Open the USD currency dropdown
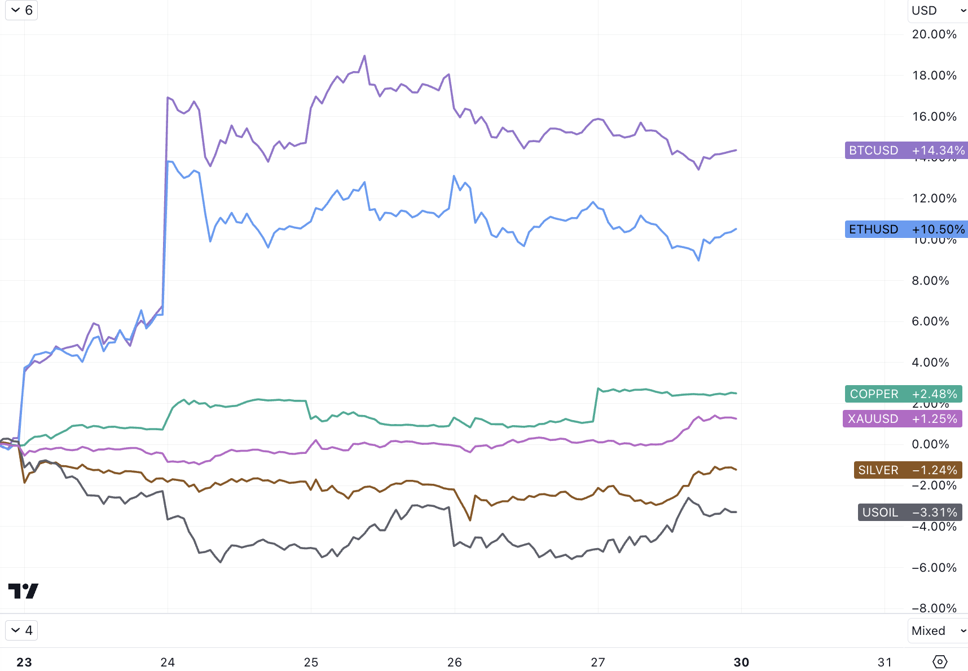This screenshot has width=968, height=671. (938, 11)
